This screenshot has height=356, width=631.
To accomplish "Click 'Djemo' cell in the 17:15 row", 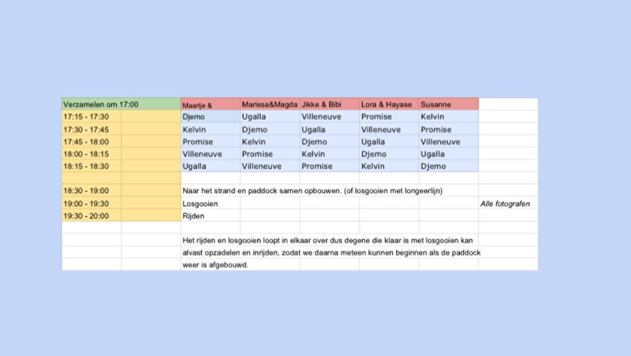I will click(x=211, y=117).
